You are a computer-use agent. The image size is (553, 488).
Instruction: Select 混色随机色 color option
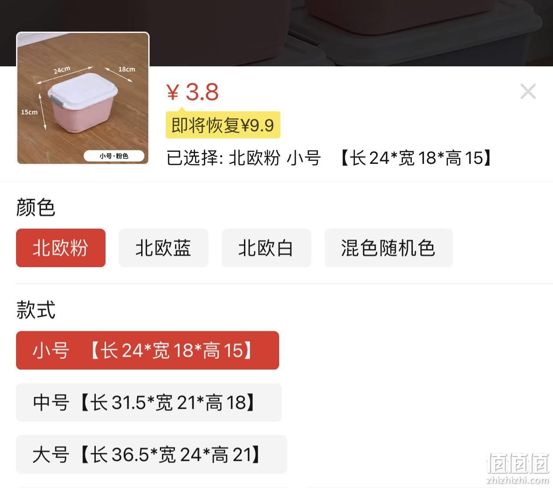tap(388, 248)
